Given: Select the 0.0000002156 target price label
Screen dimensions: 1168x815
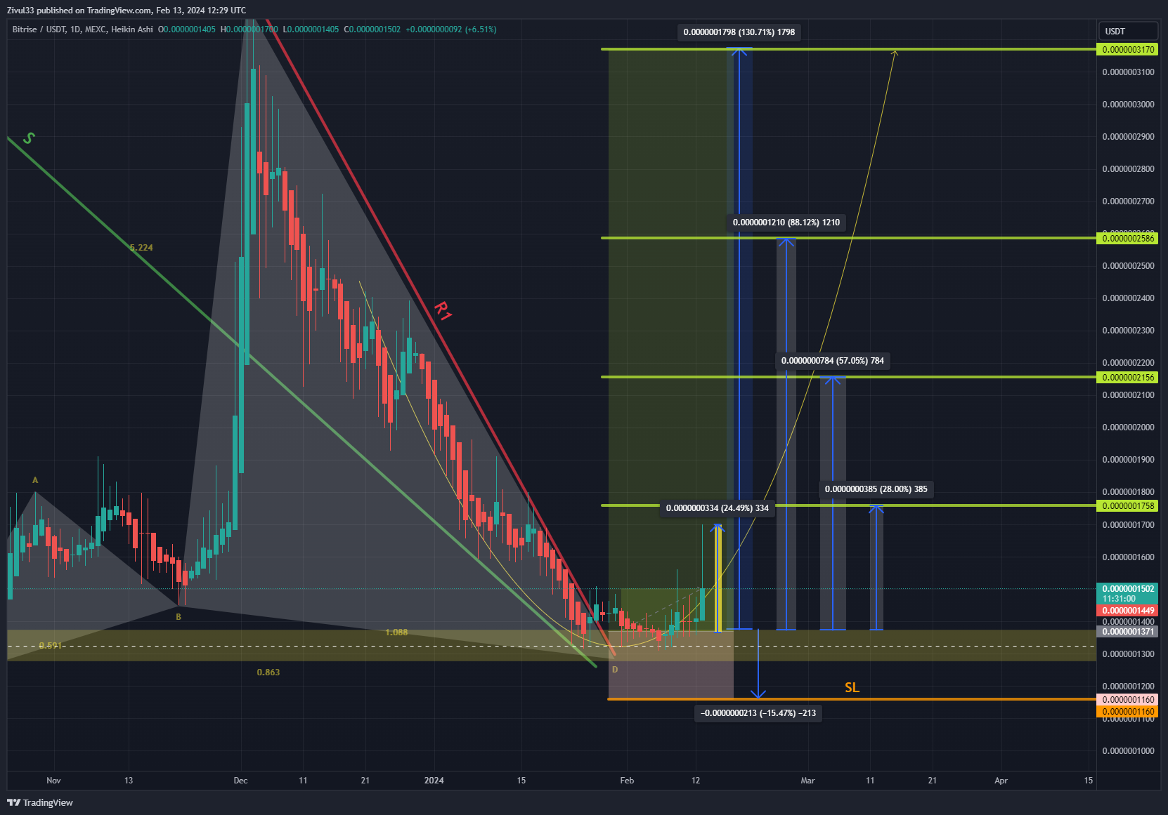Looking at the screenshot, I should 1127,378.
